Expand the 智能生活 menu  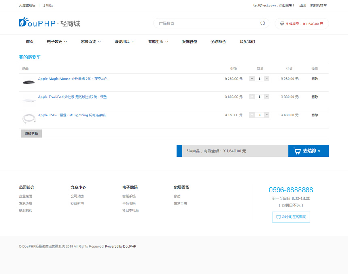click(158, 42)
